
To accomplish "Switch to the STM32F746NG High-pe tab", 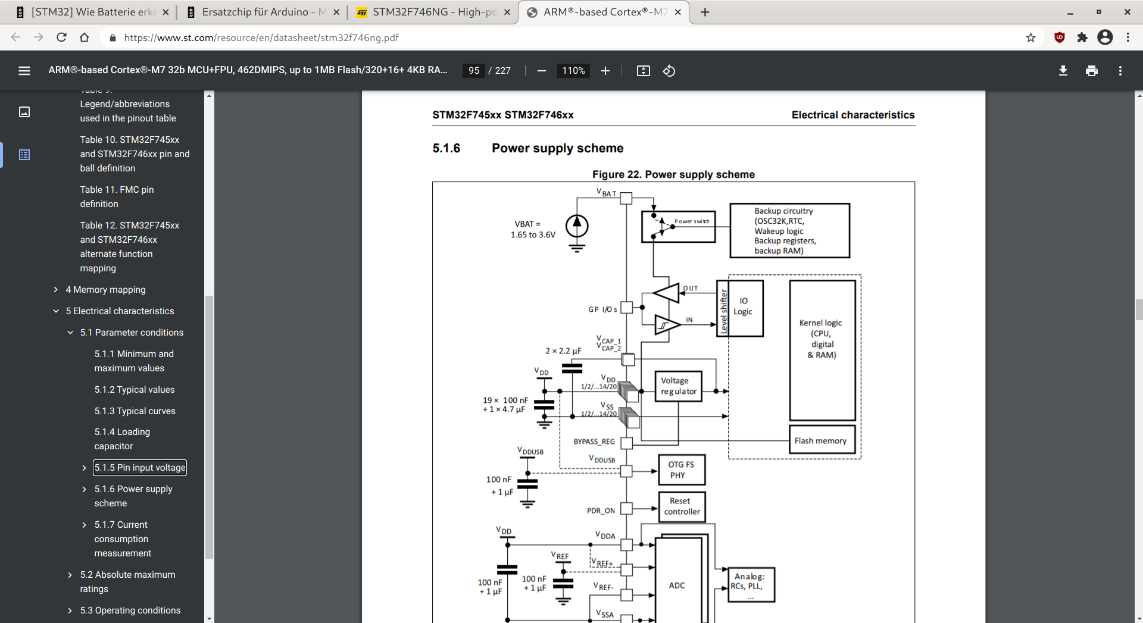I will 433,12.
